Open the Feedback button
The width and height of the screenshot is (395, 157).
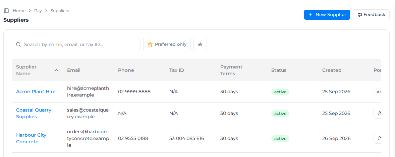click(x=371, y=15)
